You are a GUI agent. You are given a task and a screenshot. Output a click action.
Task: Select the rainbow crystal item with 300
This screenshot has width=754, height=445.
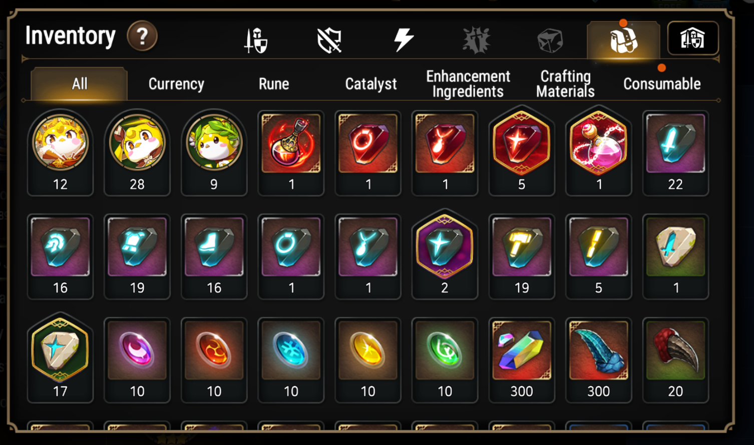pyautogui.click(x=522, y=360)
